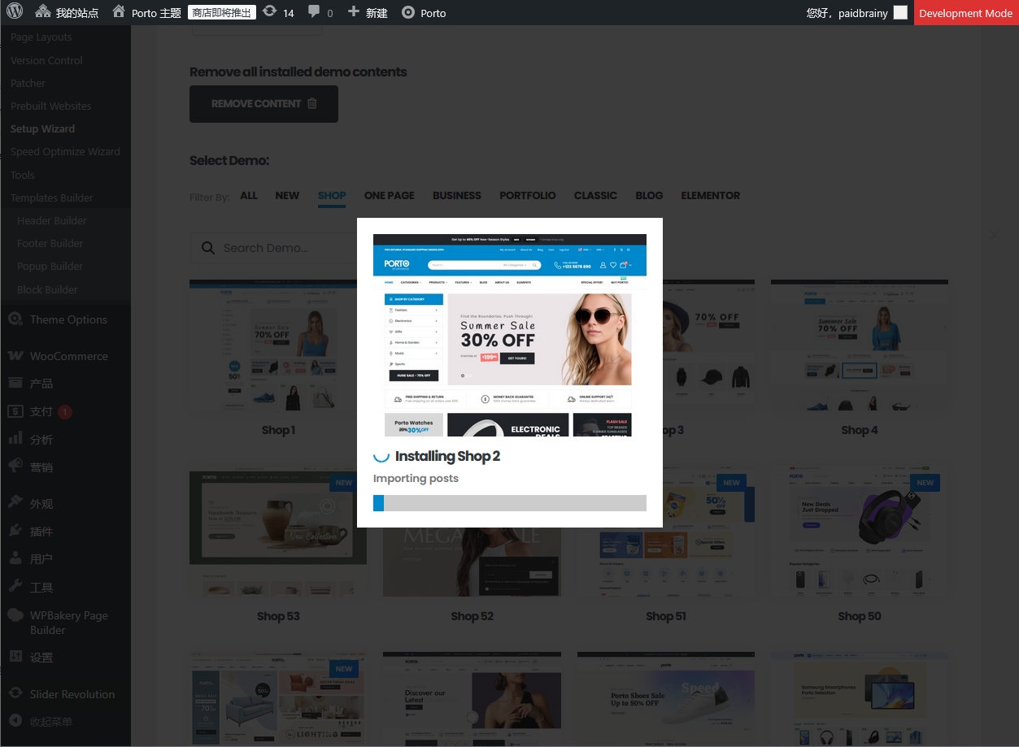The image size is (1019, 747).
Task: Open the updates icon showing 14
Action: tap(270, 12)
